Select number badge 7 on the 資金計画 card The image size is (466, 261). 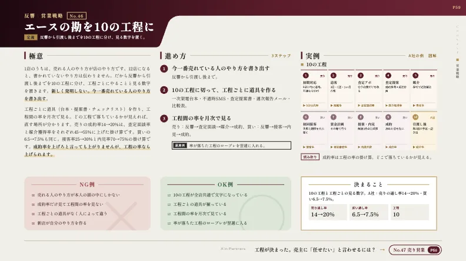point(334,117)
